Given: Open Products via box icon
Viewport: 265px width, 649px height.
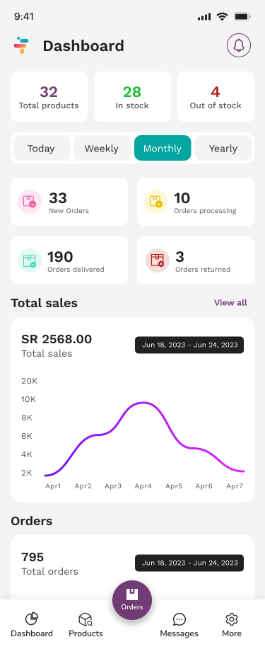Looking at the screenshot, I should click(x=86, y=619).
